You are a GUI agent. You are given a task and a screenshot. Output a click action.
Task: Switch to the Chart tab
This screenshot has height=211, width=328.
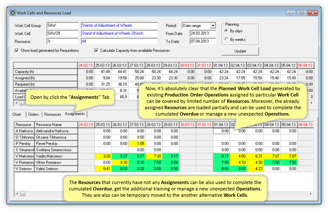tap(17, 114)
